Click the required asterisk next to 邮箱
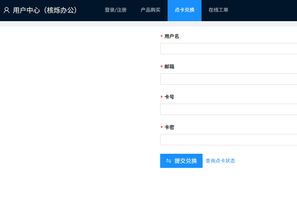 pos(162,67)
